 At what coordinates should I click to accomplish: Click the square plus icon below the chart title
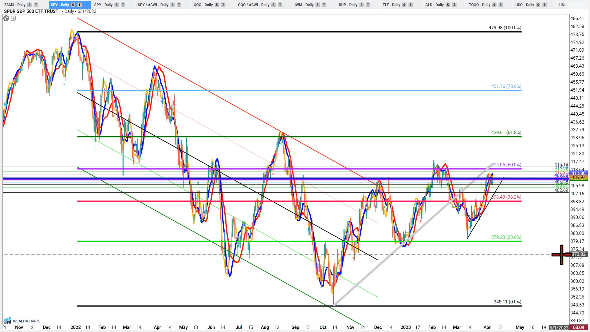pyautogui.click(x=13, y=18)
